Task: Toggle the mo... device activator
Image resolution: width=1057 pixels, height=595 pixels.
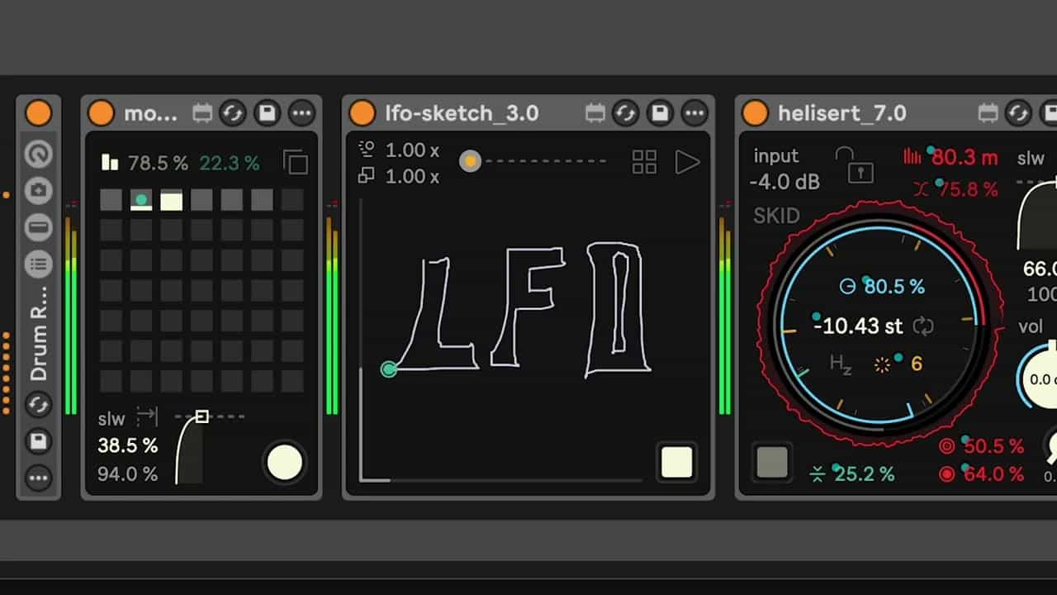Action: 101,113
